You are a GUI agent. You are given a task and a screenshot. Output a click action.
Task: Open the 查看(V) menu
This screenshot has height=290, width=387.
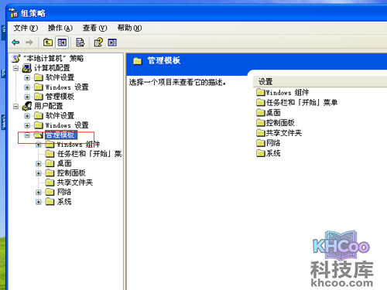(x=94, y=28)
